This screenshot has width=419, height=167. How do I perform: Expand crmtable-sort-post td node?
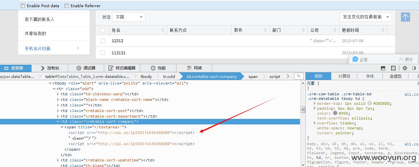coord(58,111)
